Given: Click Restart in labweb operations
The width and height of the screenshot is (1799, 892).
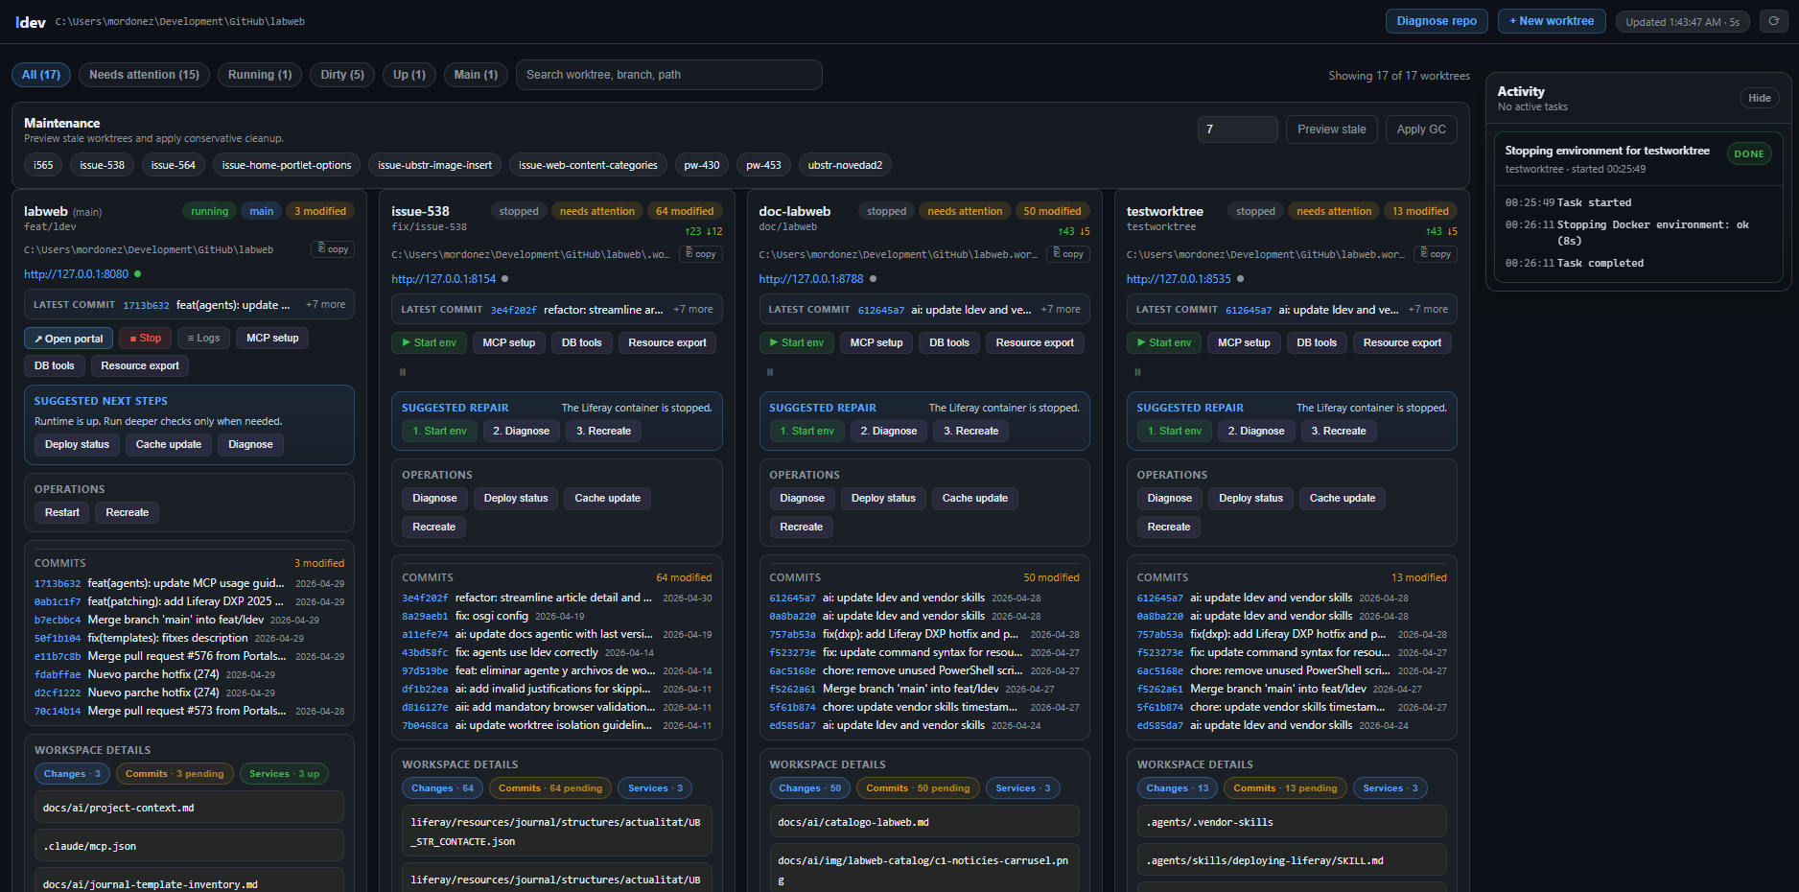Looking at the screenshot, I should pyautogui.click(x=62, y=512).
